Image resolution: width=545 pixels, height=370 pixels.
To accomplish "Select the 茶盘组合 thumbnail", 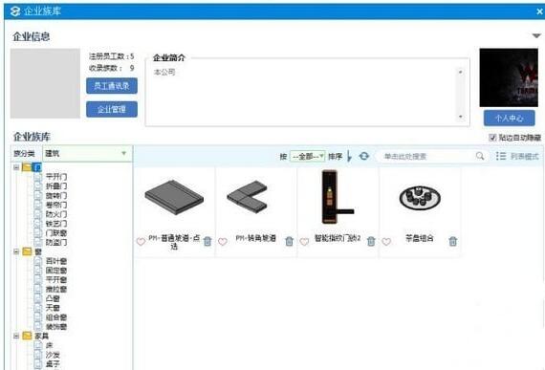I will tap(420, 198).
